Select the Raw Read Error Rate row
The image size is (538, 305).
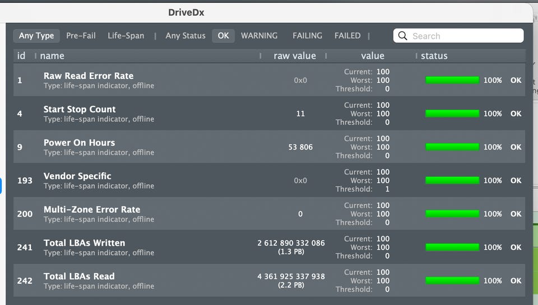[270, 80]
